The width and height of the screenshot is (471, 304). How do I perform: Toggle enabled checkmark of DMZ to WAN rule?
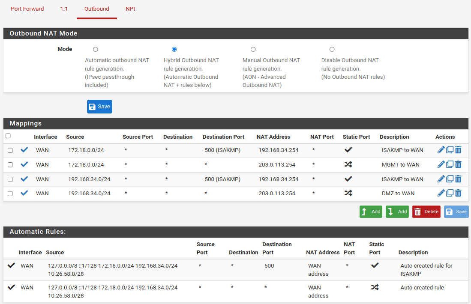tap(24, 193)
